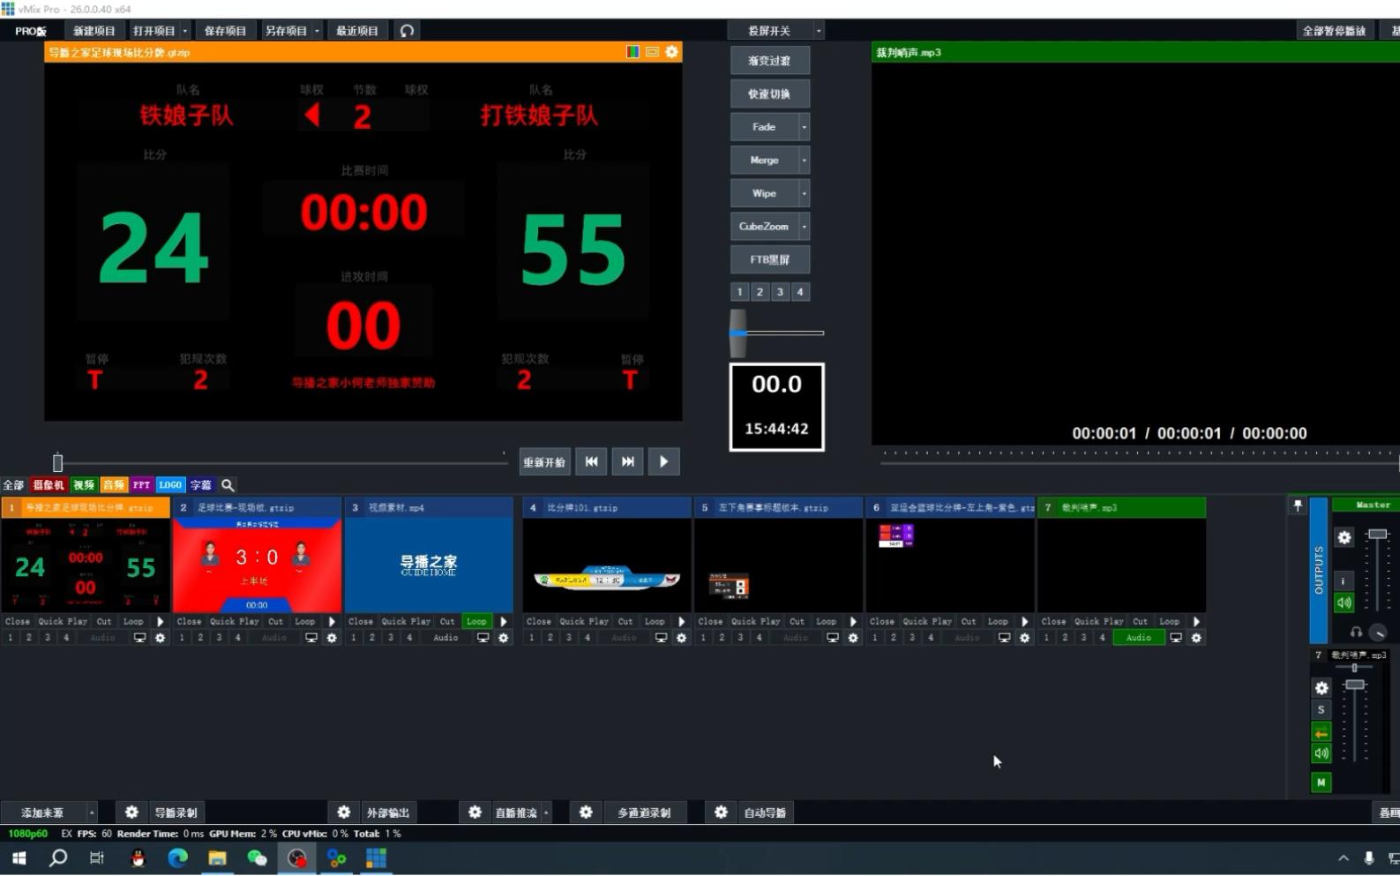This screenshot has height=876, width=1400.
Task: Select the 视频 category tab
Action: coord(84,485)
